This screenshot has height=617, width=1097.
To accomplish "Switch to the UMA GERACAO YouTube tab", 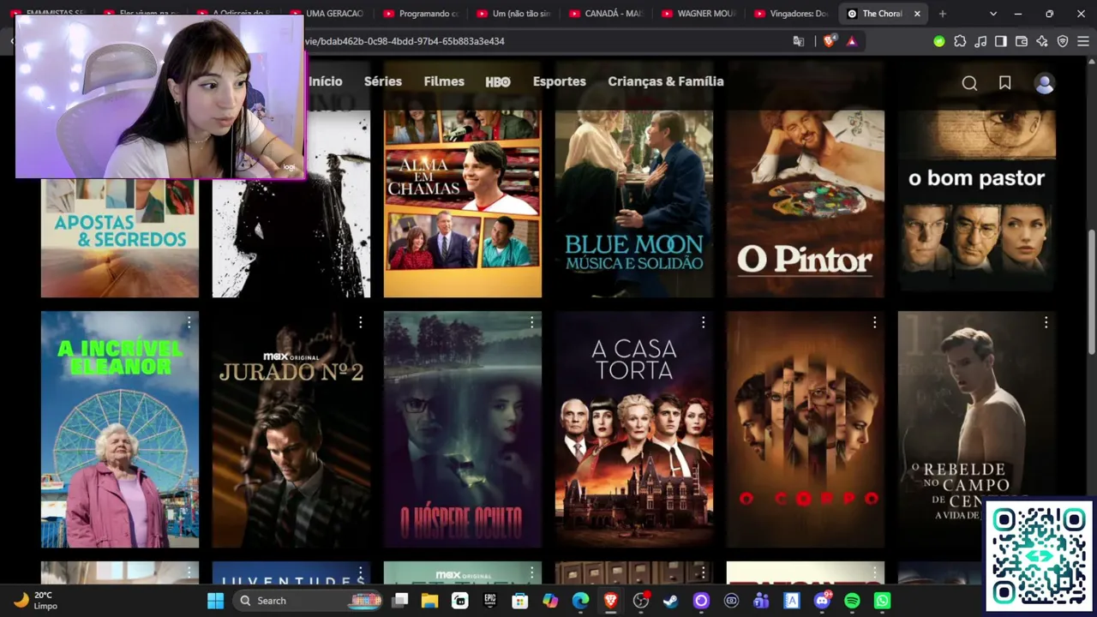I will (x=327, y=14).
